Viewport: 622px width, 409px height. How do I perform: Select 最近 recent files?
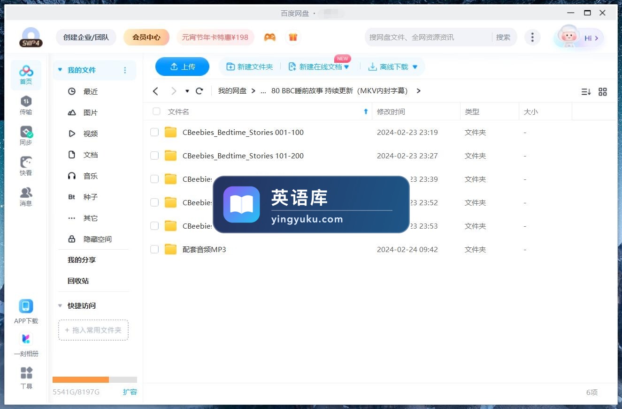(x=91, y=91)
